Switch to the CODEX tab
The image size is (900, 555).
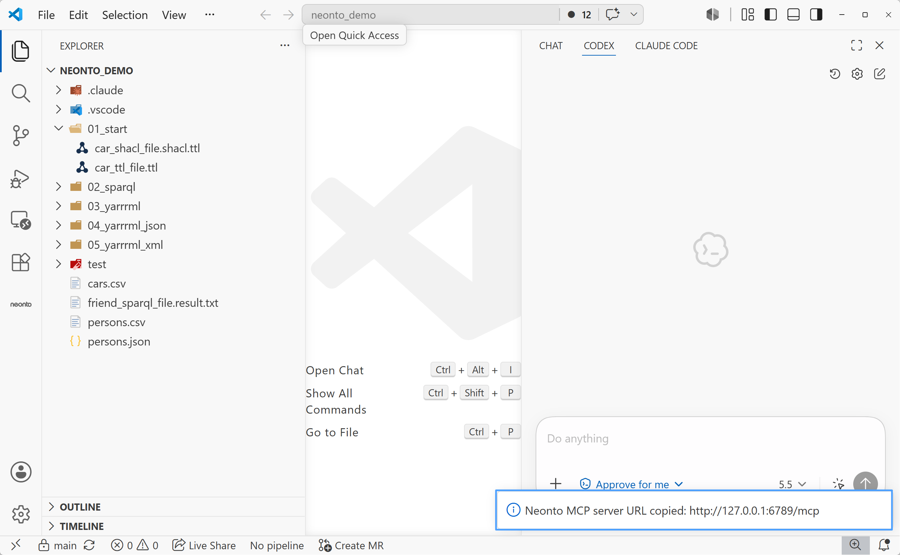[599, 46]
